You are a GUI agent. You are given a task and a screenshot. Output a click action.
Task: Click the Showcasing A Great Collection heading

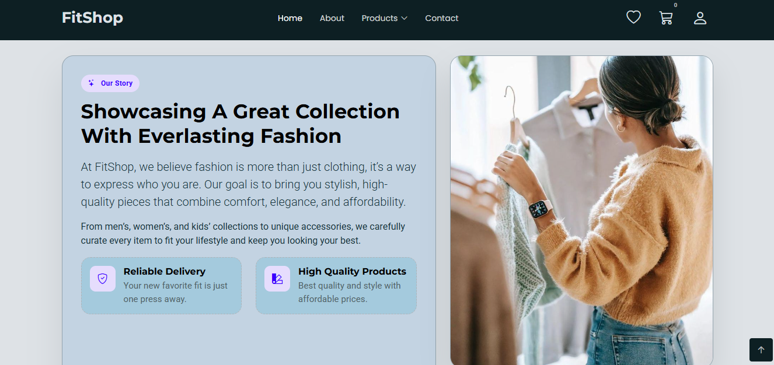pyautogui.click(x=240, y=124)
